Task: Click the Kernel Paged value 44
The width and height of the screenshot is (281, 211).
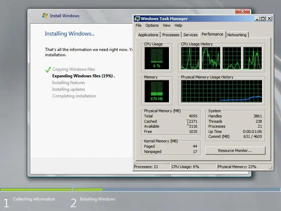Action: [195, 146]
